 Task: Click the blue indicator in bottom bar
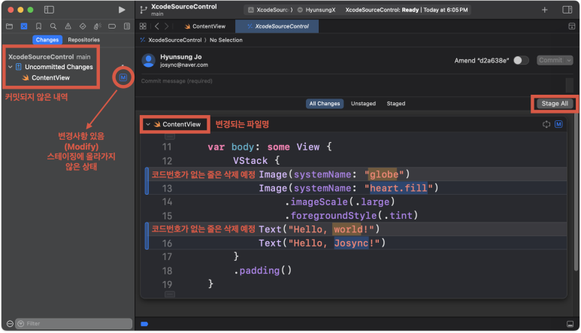point(144,324)
